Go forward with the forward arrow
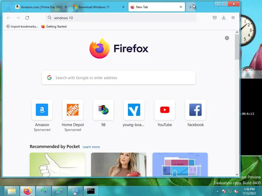 18,18
